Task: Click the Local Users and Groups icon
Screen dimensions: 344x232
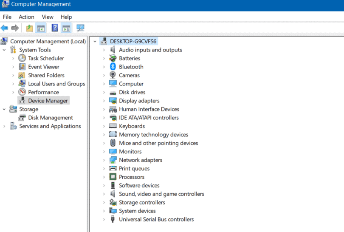Action: coord(22,84)
